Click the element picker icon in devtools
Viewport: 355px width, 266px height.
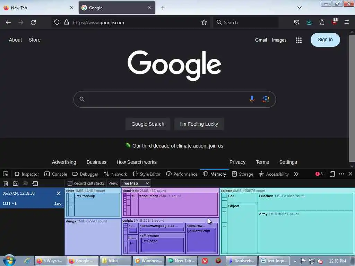point(6,174)
